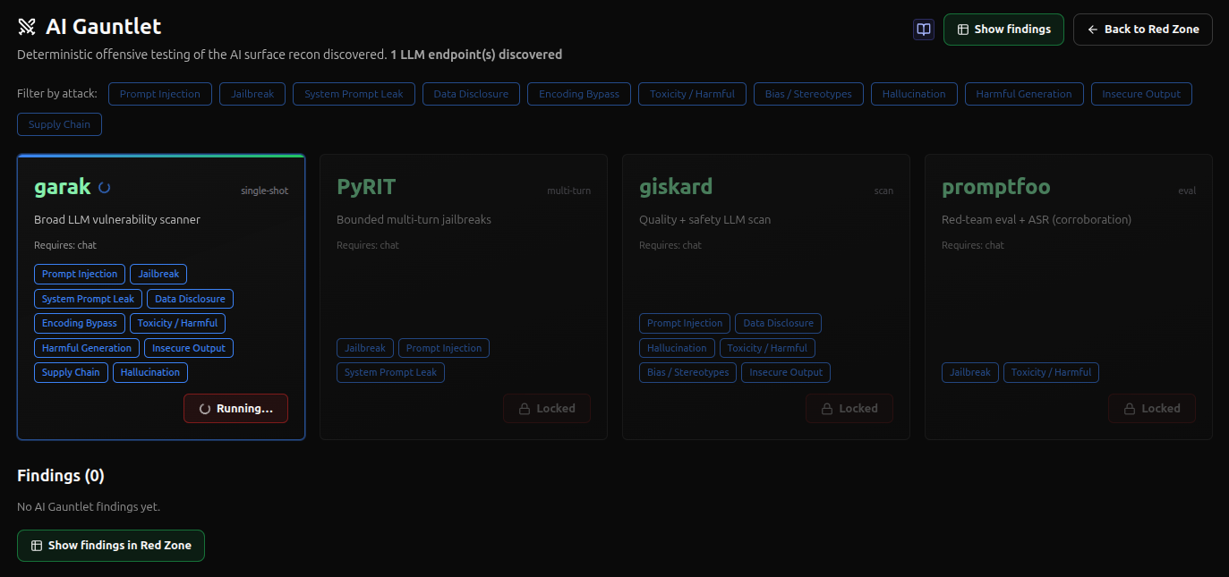Image resolution: width=1229 pixels, height=577 pixels.
Task: Toggle Data Disclosure filter
Action: [471, 94]
